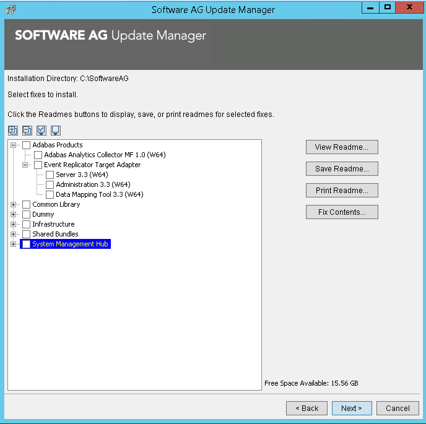Click the Deselect All fixes icon
This screenshot has height=424, width=426.
[56, 130]
